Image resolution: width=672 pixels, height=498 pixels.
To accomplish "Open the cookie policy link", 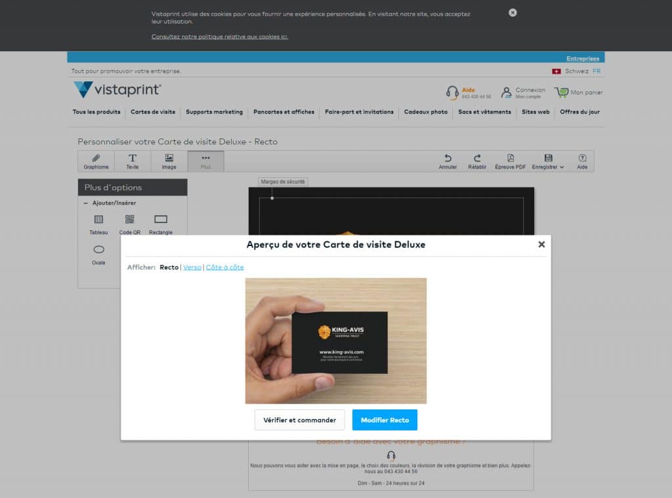I will [x=220, y=37].
